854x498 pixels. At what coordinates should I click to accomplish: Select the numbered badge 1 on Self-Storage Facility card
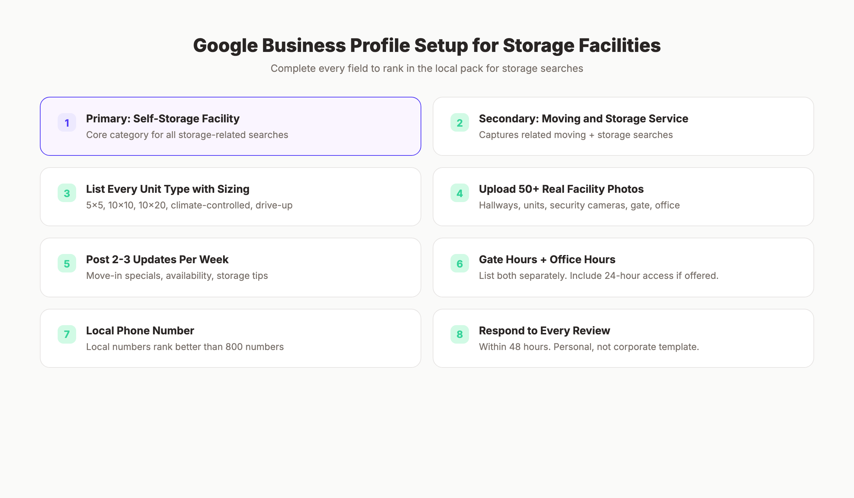pos(67,122)
